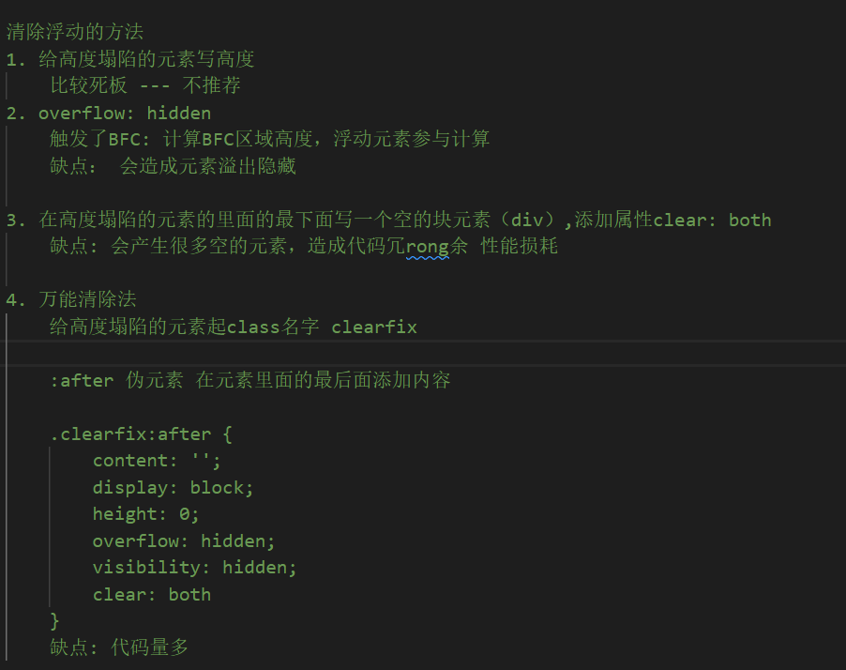This screenshot has width=846, height=670.
Task: Click the content: '' property line
Action: click(157, 461)
